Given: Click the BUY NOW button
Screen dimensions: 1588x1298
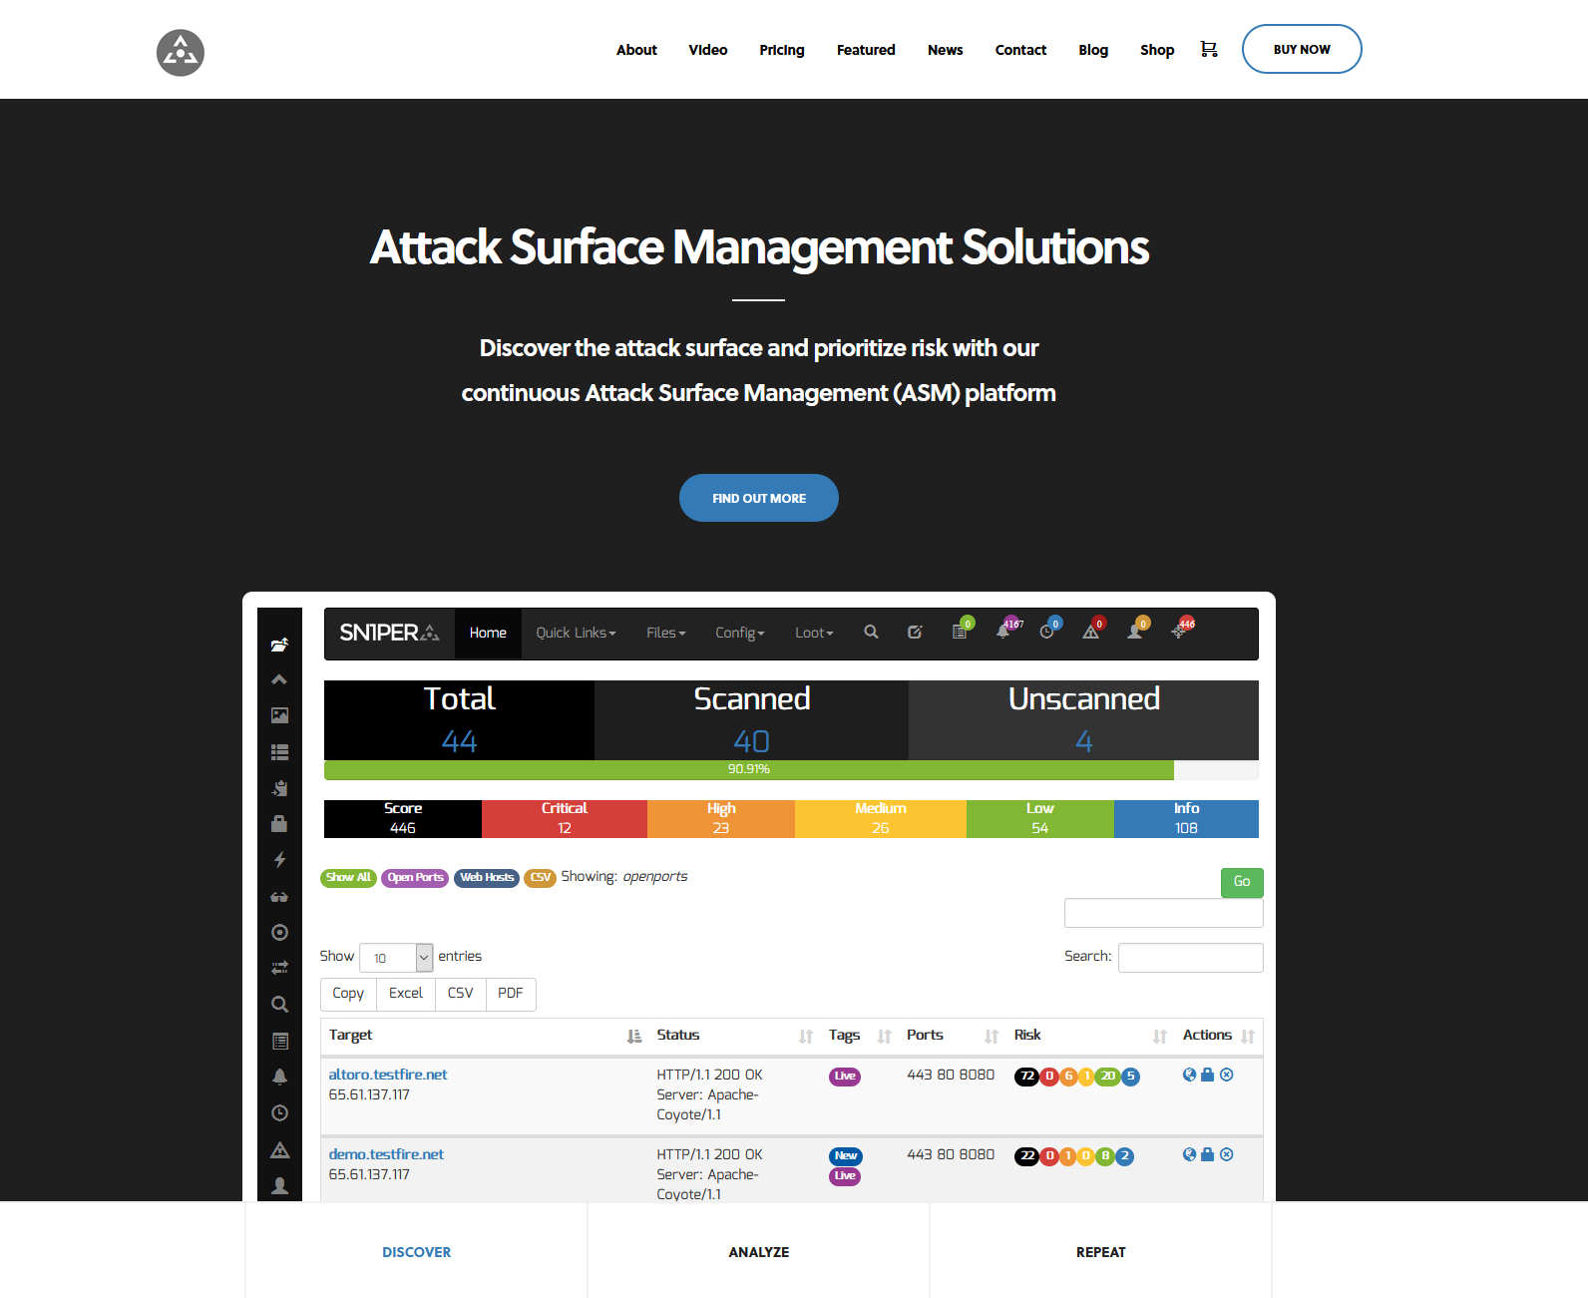Looking at the screenshot, I should pos(1301,49).
